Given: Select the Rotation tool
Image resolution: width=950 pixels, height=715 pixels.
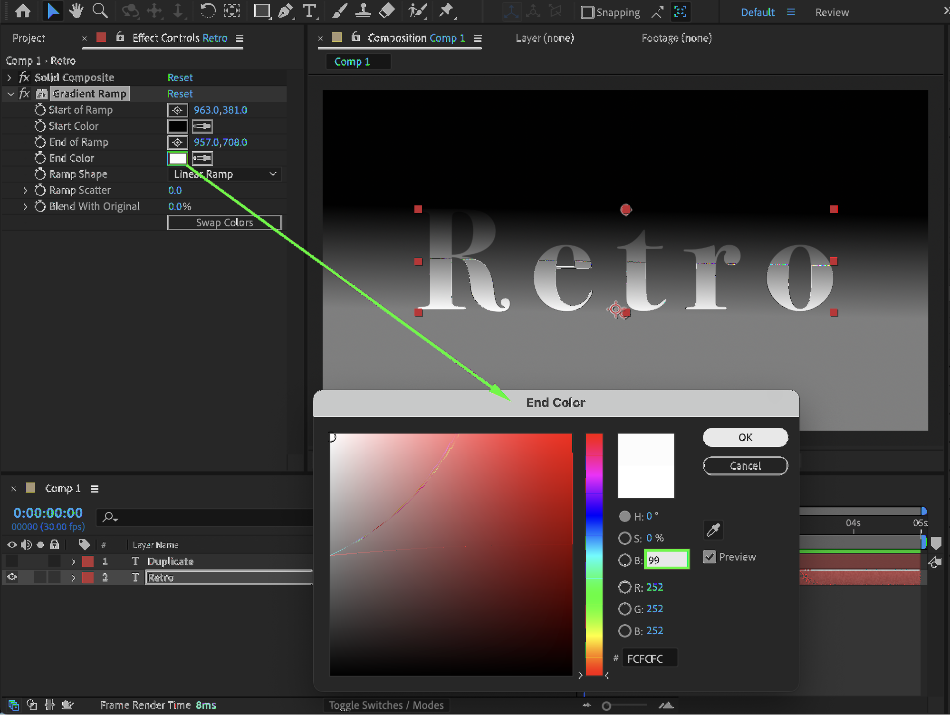Looking at the screenshot, I should pos(208,11).
